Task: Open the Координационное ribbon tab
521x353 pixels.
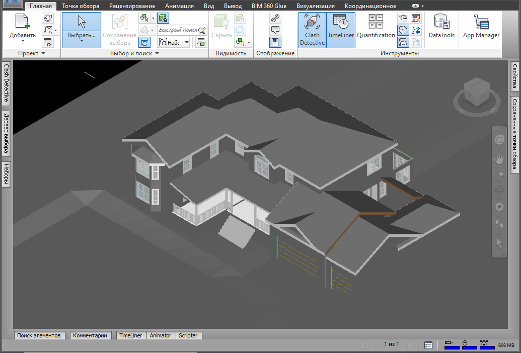Action: click(370, 6)
